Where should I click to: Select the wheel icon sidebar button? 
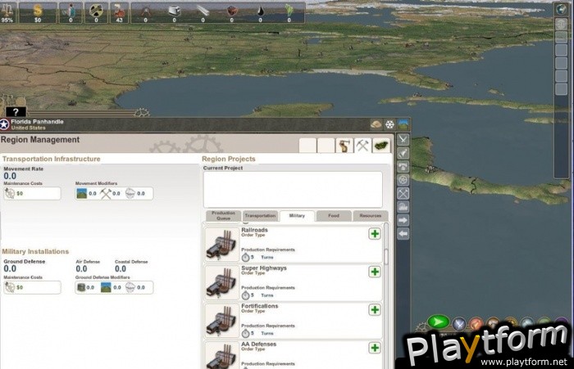pos(403,180)
